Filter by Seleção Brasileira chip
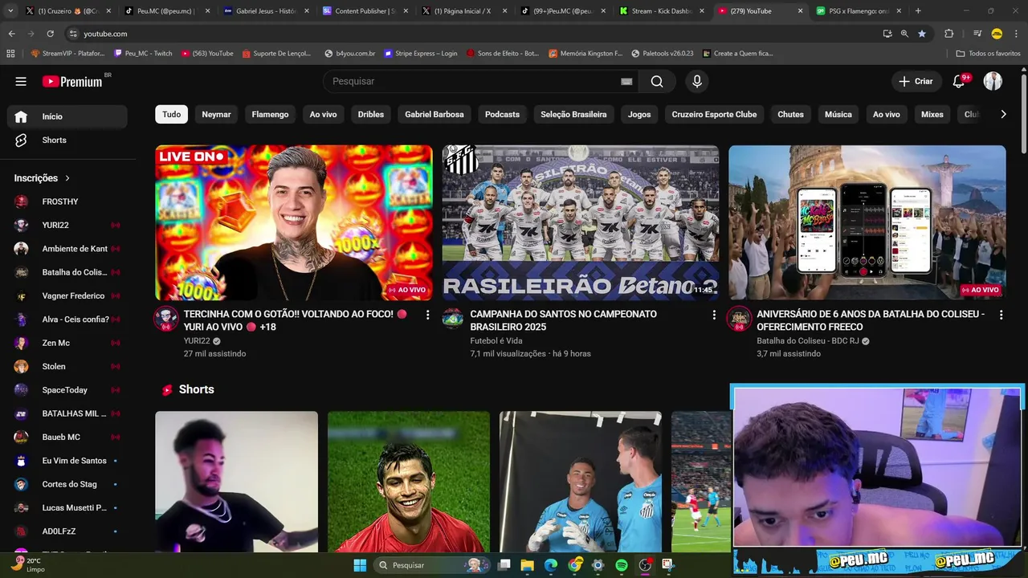Image resolution: width=1028 pixels, height=578 pixels. pyautogui.click(x=573, y=114)
